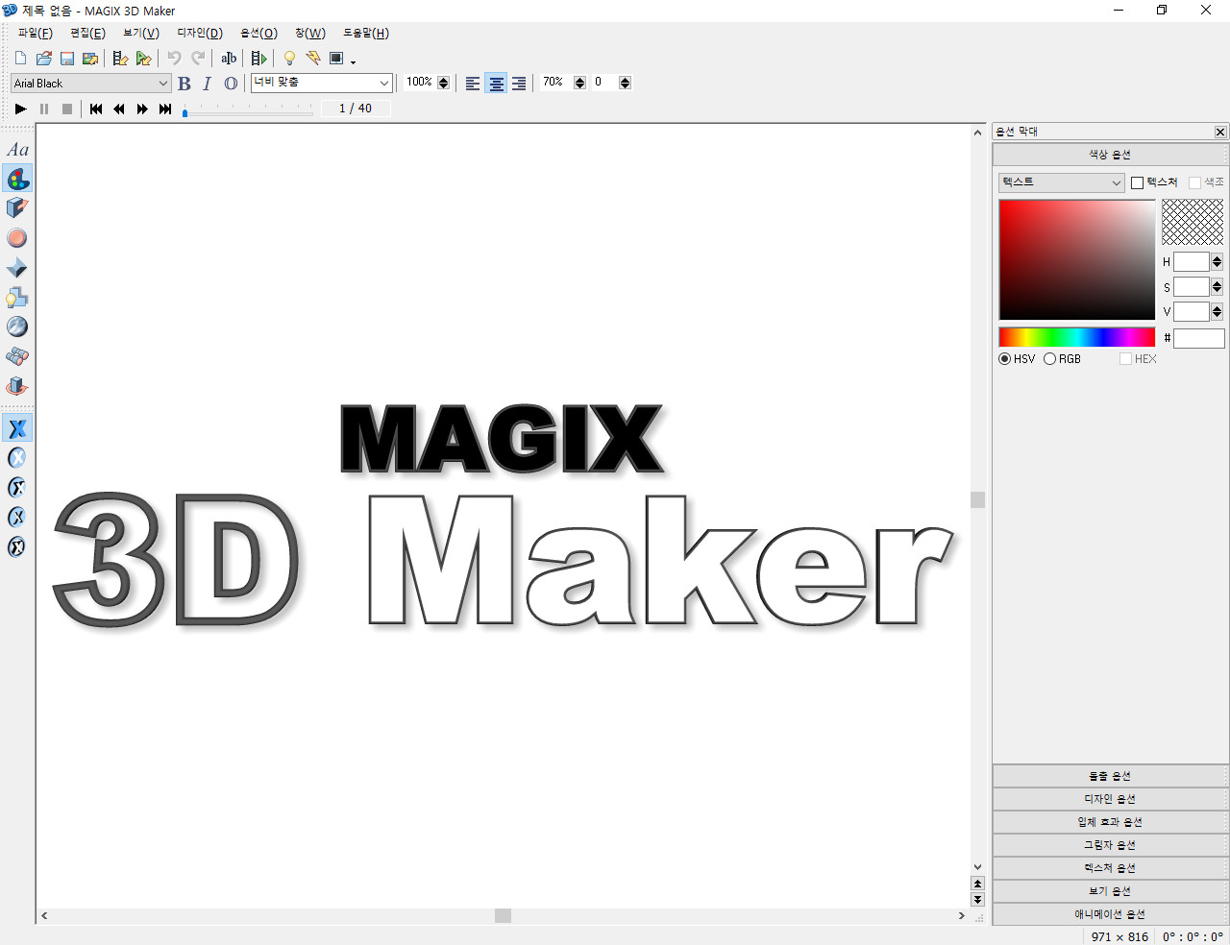Enable the 텍스처 checkbox
This screenshot has height=945, width=1230.
(x=1138, y=182)
